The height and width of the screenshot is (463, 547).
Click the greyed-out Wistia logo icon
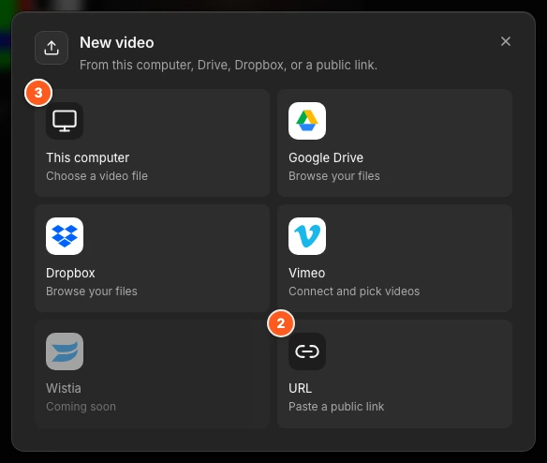(x=65, y=351)
